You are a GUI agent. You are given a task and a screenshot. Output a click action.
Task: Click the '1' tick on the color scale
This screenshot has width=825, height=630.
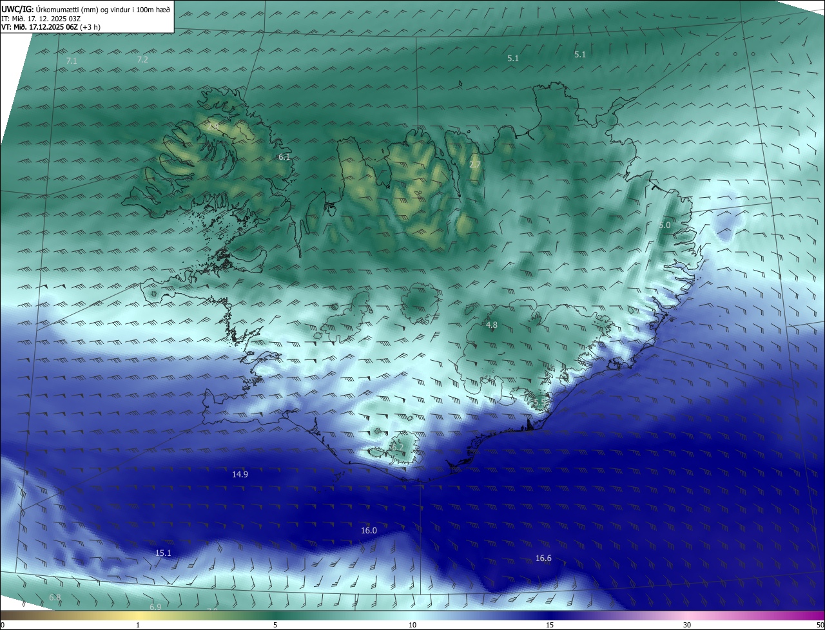138,625
